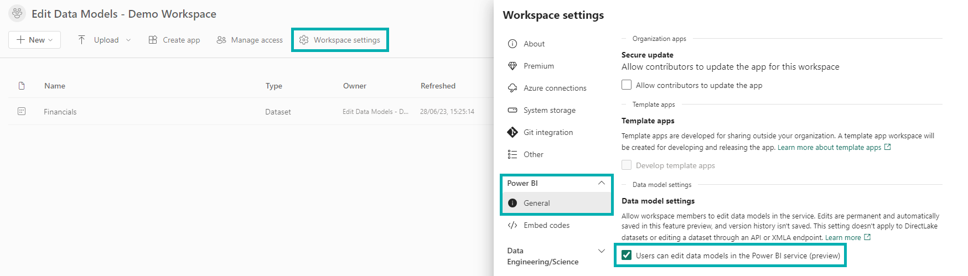
Task: Click the Power BI section header
Action: coord(557,183)
